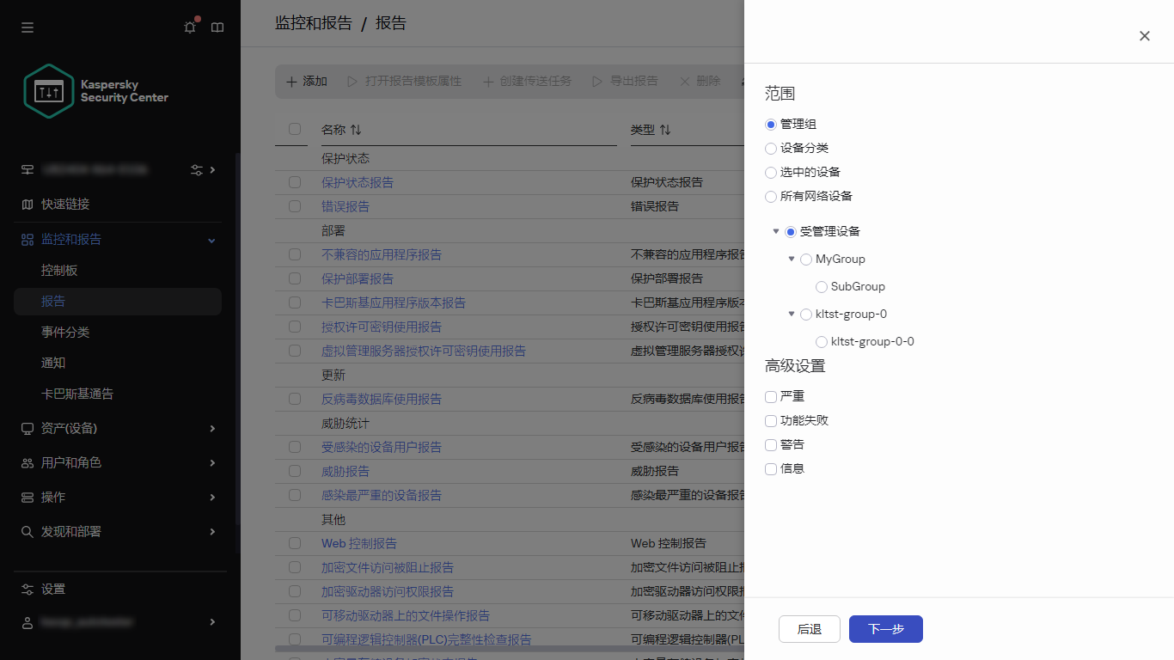Collapse the MyGroup tree expander

point(792,258)
